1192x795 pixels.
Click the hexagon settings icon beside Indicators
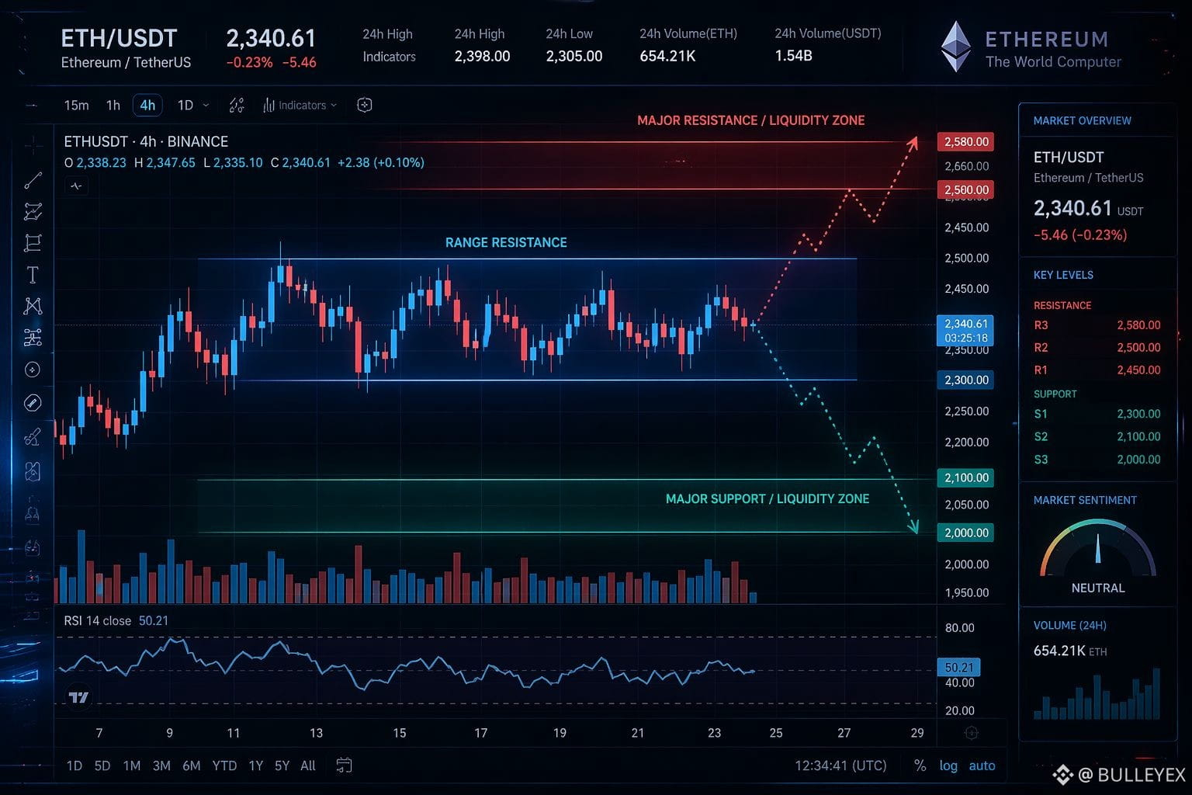point(365,105)
